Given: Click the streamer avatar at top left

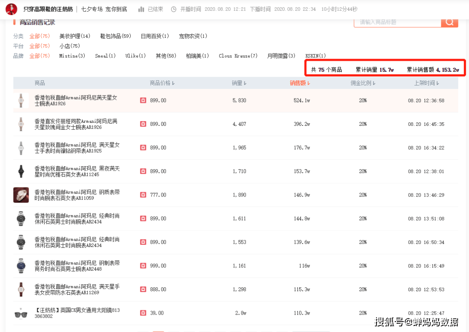Looking at the screenshot, I should pyautogui.click(x=12, y=9).
